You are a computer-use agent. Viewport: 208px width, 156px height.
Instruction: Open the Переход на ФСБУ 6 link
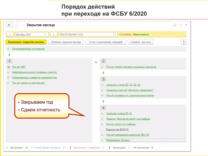117,130
